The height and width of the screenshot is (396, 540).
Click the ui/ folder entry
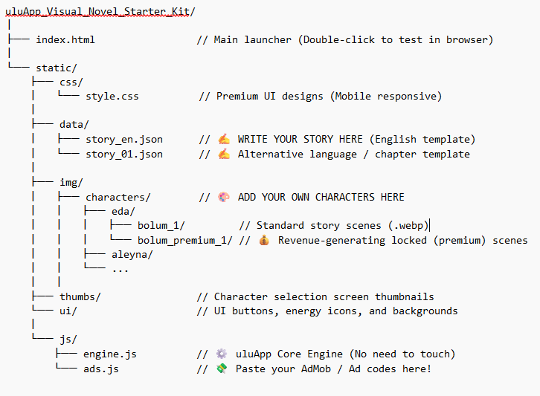pyautogui.click(x=68, y=311)
